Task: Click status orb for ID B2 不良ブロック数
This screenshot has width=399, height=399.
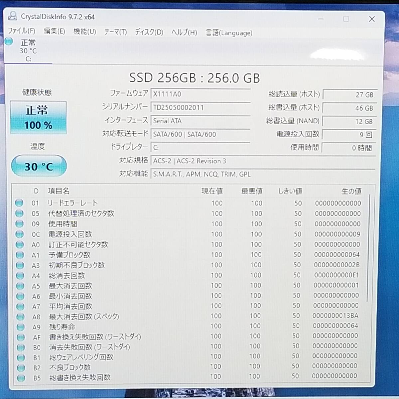Action: (x=21, y=368)
